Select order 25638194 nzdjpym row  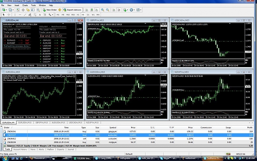coord(128,142)
